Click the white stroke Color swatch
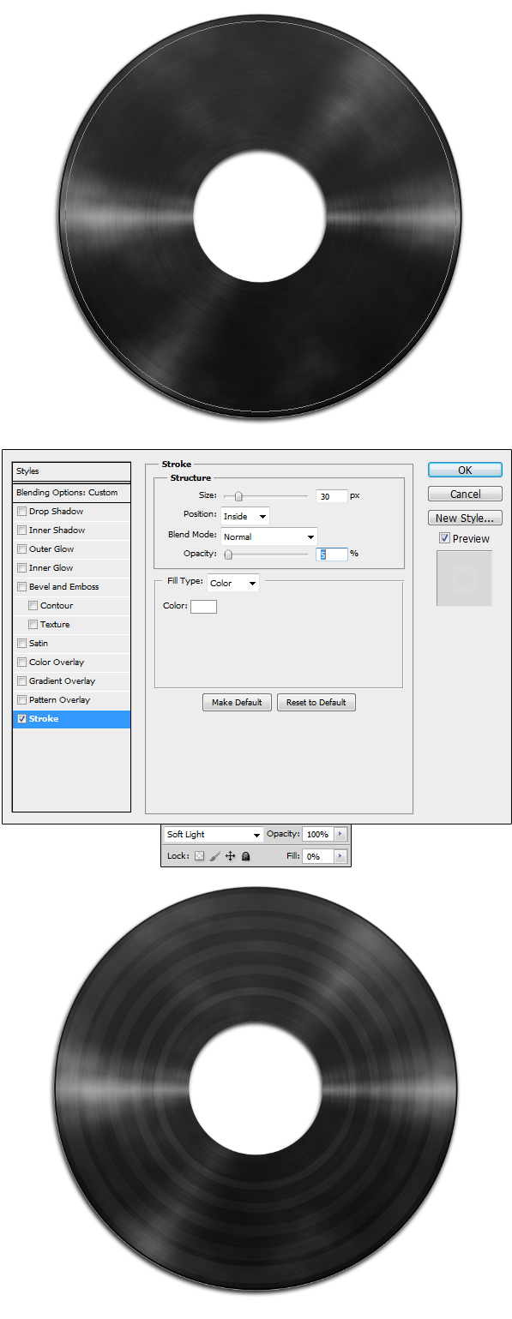Screen dimensions: 512x1319 click(203, 607)
